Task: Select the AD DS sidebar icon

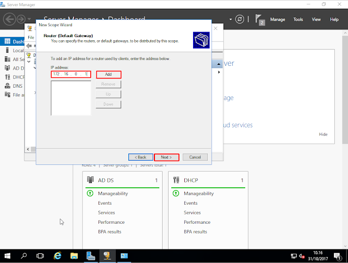Action: [x=7, y=68]
